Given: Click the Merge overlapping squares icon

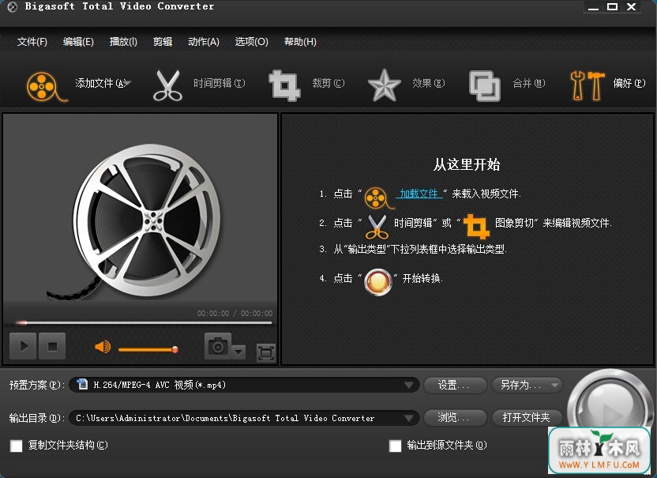Looking at the screenshot, I should click(484, 86).
